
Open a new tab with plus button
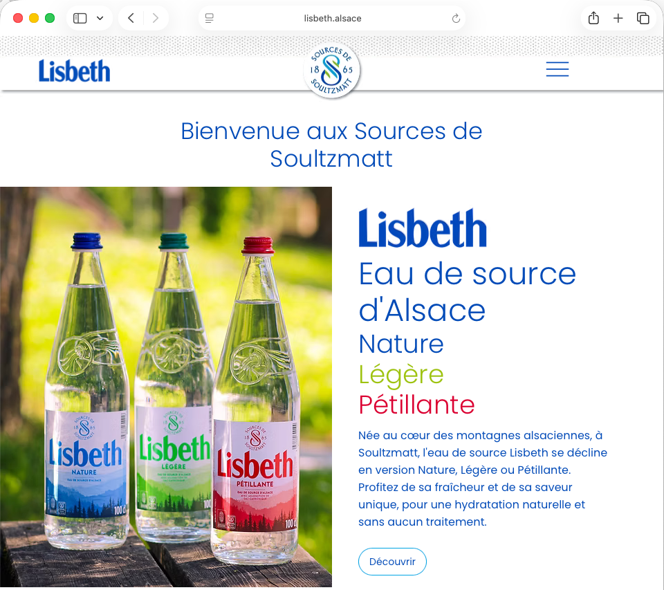click(618, 18)
